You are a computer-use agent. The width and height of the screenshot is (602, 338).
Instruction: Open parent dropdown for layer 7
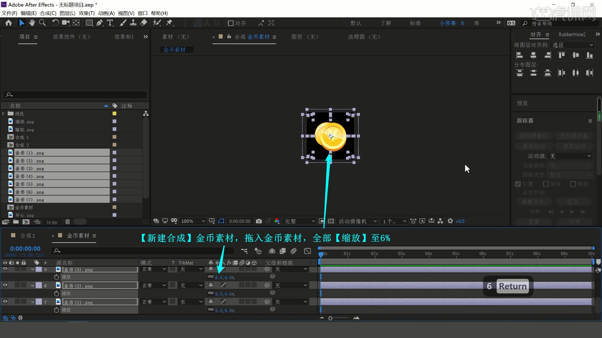point(291,302)
